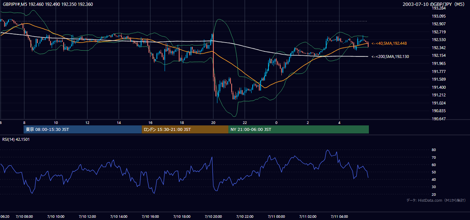
Task: Click the RSI axis value 50
Action: pos(434,172)
